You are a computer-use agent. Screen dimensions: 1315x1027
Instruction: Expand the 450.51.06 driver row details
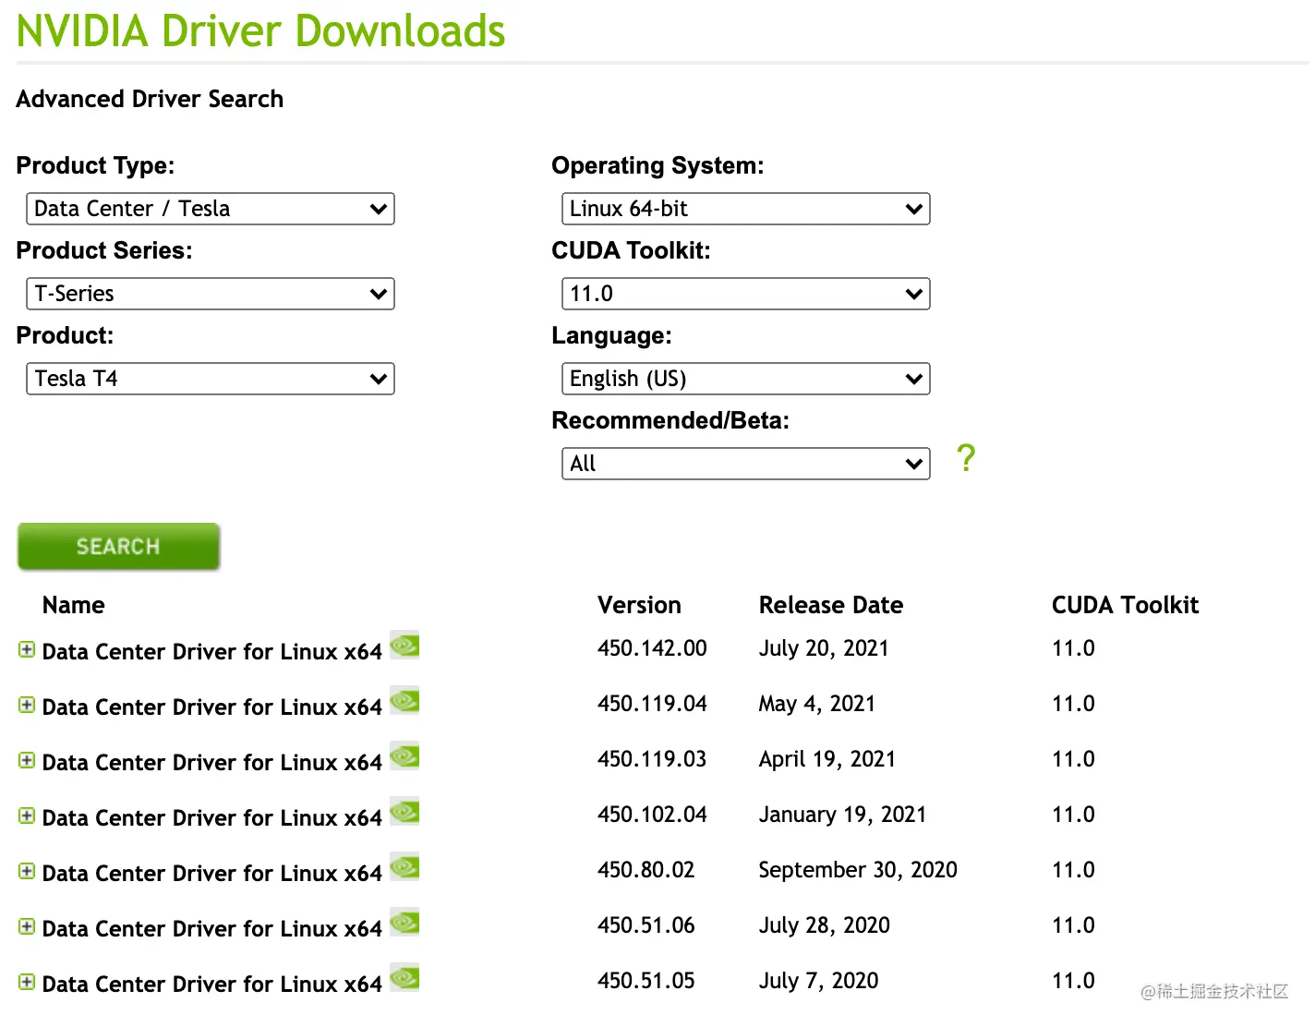pos(27,927)
